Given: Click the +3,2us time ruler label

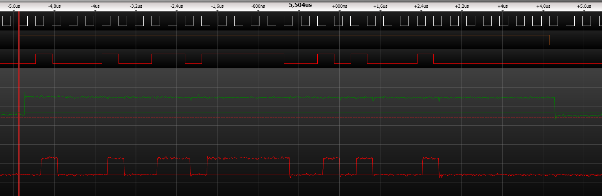Looking at the screenshot, I should pos(462,6).
